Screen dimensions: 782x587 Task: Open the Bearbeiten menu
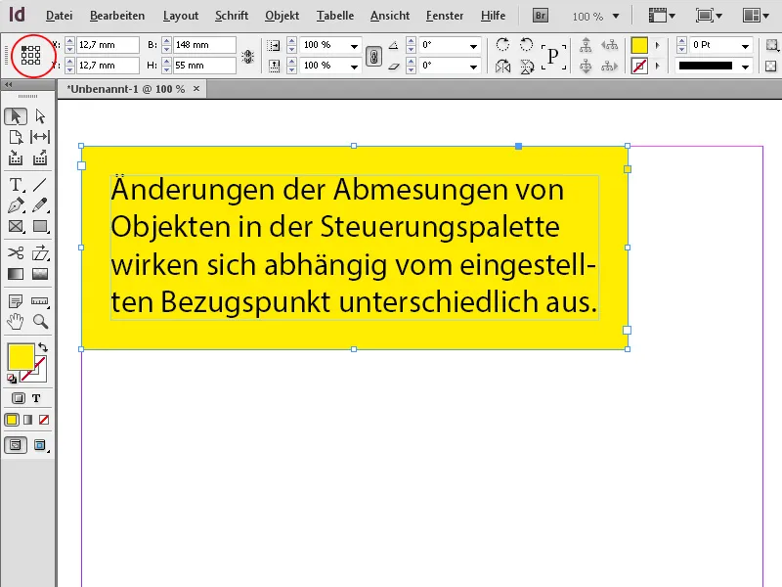pyautogui.click(x=117, y=16)
